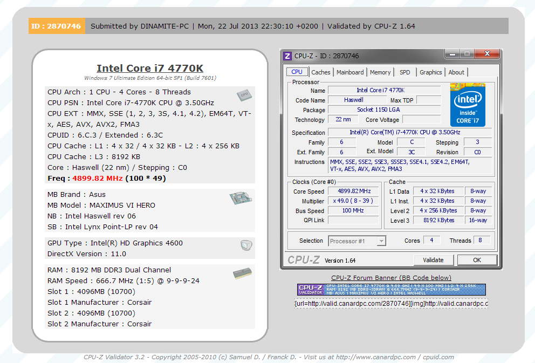The width and height of the screenshot is (535, 363).
Task: Click the Ext. Model field showing 3C
Action: (411, 152)
